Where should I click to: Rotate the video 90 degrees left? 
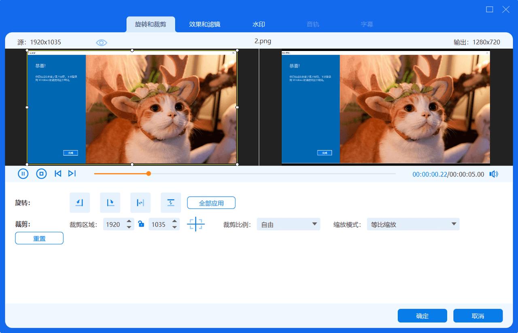click(x=80, y=202)
